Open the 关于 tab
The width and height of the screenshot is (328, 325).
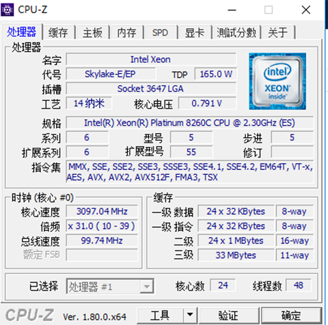click(278, 33)
